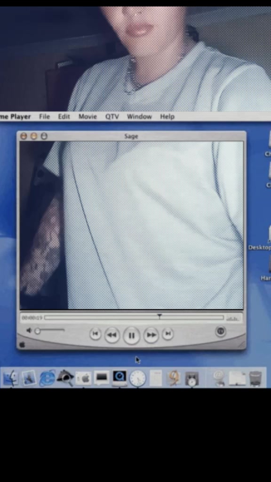Click the blank document icon beside the Clock

click(x=156, y=378)
